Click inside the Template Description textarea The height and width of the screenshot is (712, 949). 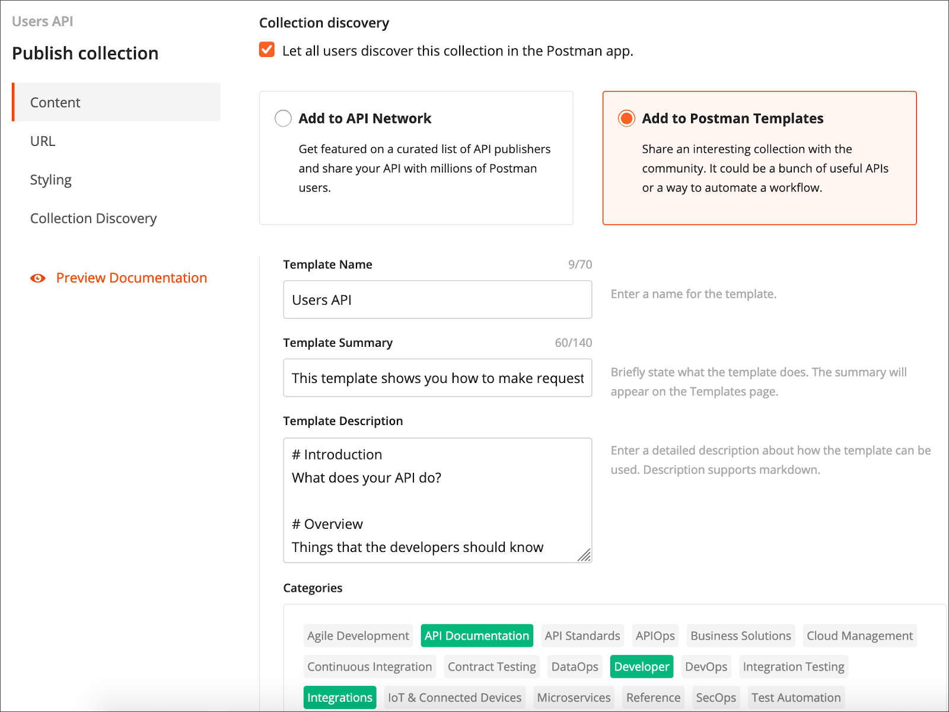coord(438,500)
